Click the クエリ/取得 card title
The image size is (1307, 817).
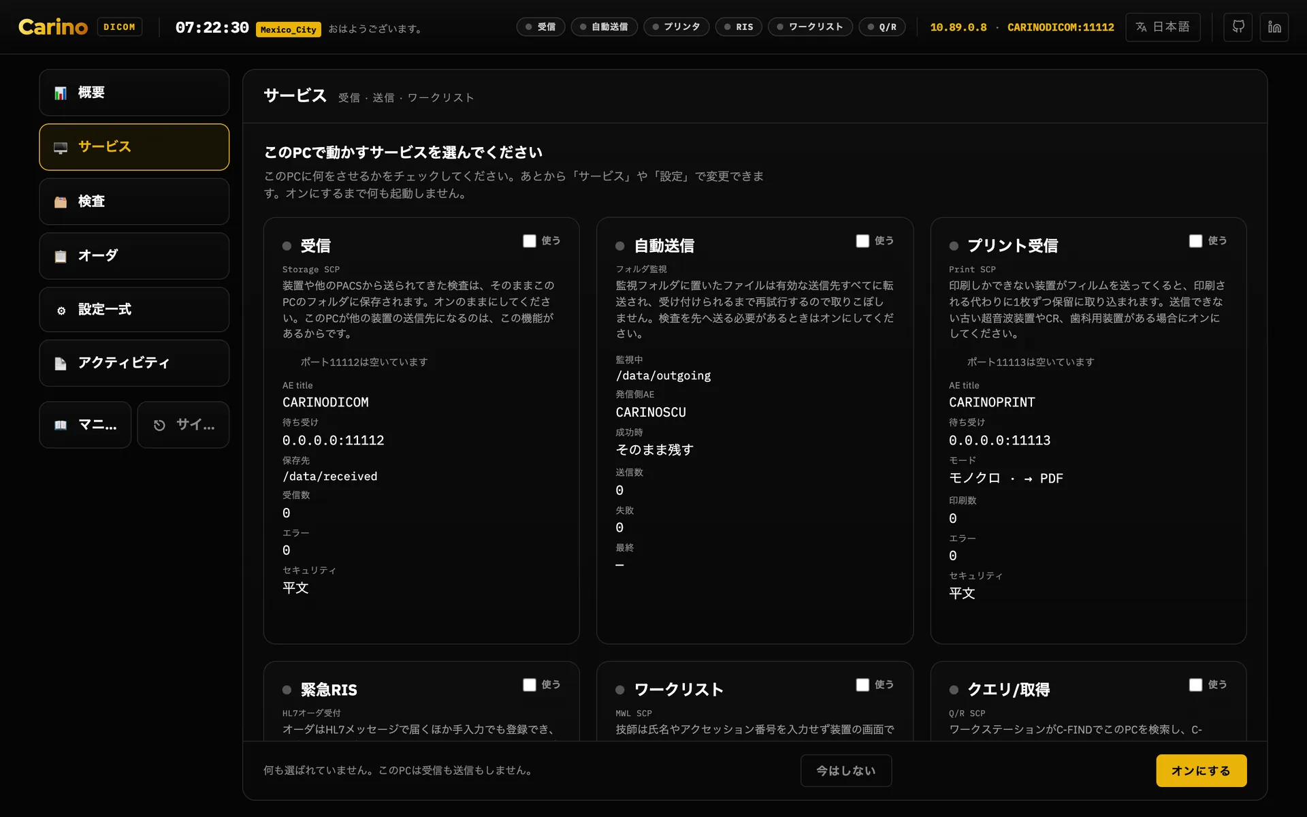[x=1008, y=690]
